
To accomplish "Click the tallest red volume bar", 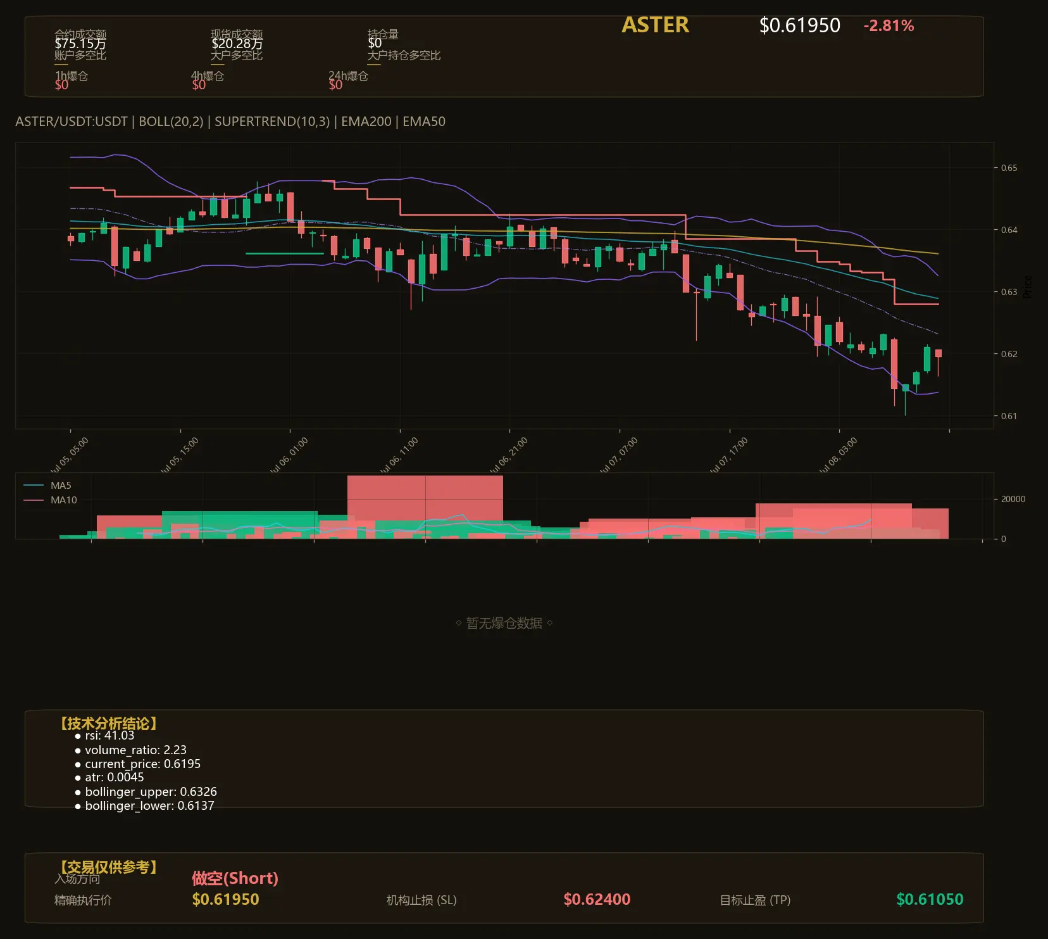I will [425, 507].
